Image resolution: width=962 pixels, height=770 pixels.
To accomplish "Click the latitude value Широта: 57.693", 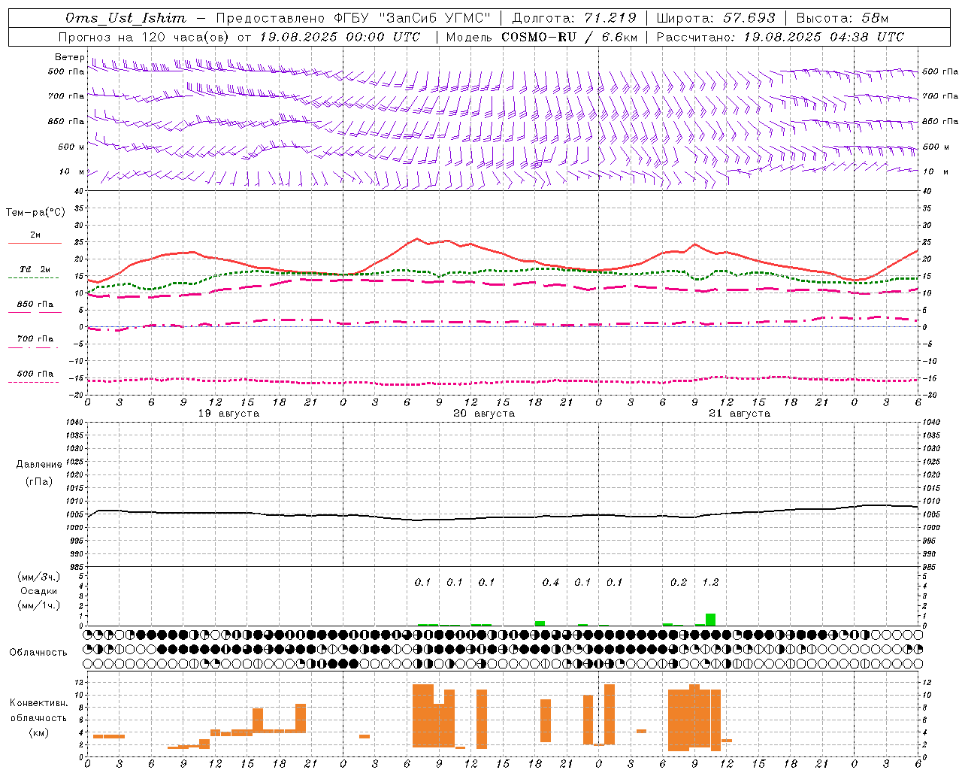I will click(715, 18).
